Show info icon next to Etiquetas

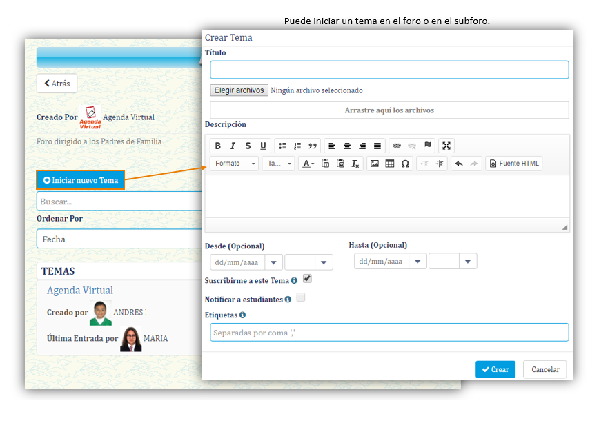point(242,315)
